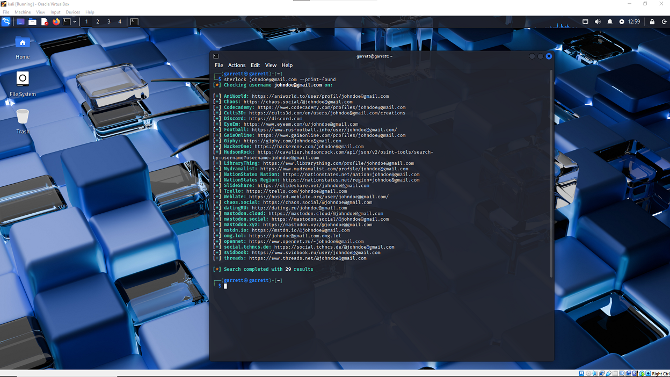The image size is (670, 377).
Task: Open the terminal Edit menu
Action: click(x=255, y=65)
